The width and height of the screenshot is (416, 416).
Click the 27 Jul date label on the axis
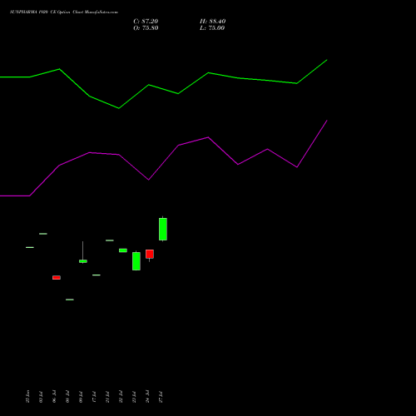[161, 397]
